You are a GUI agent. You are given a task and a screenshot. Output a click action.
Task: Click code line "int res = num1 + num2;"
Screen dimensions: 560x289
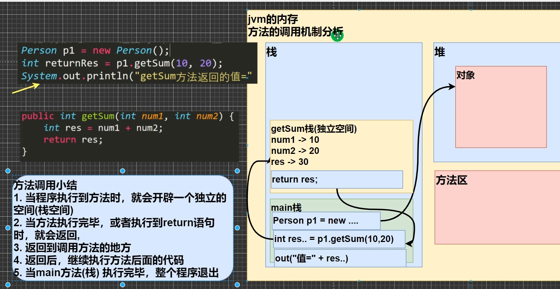click(x=103, y=128)
